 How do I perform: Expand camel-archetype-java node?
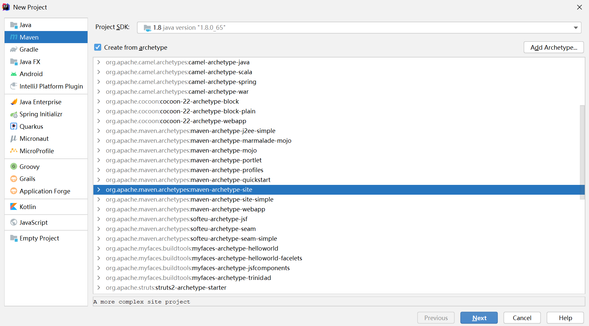pos(99,62)
